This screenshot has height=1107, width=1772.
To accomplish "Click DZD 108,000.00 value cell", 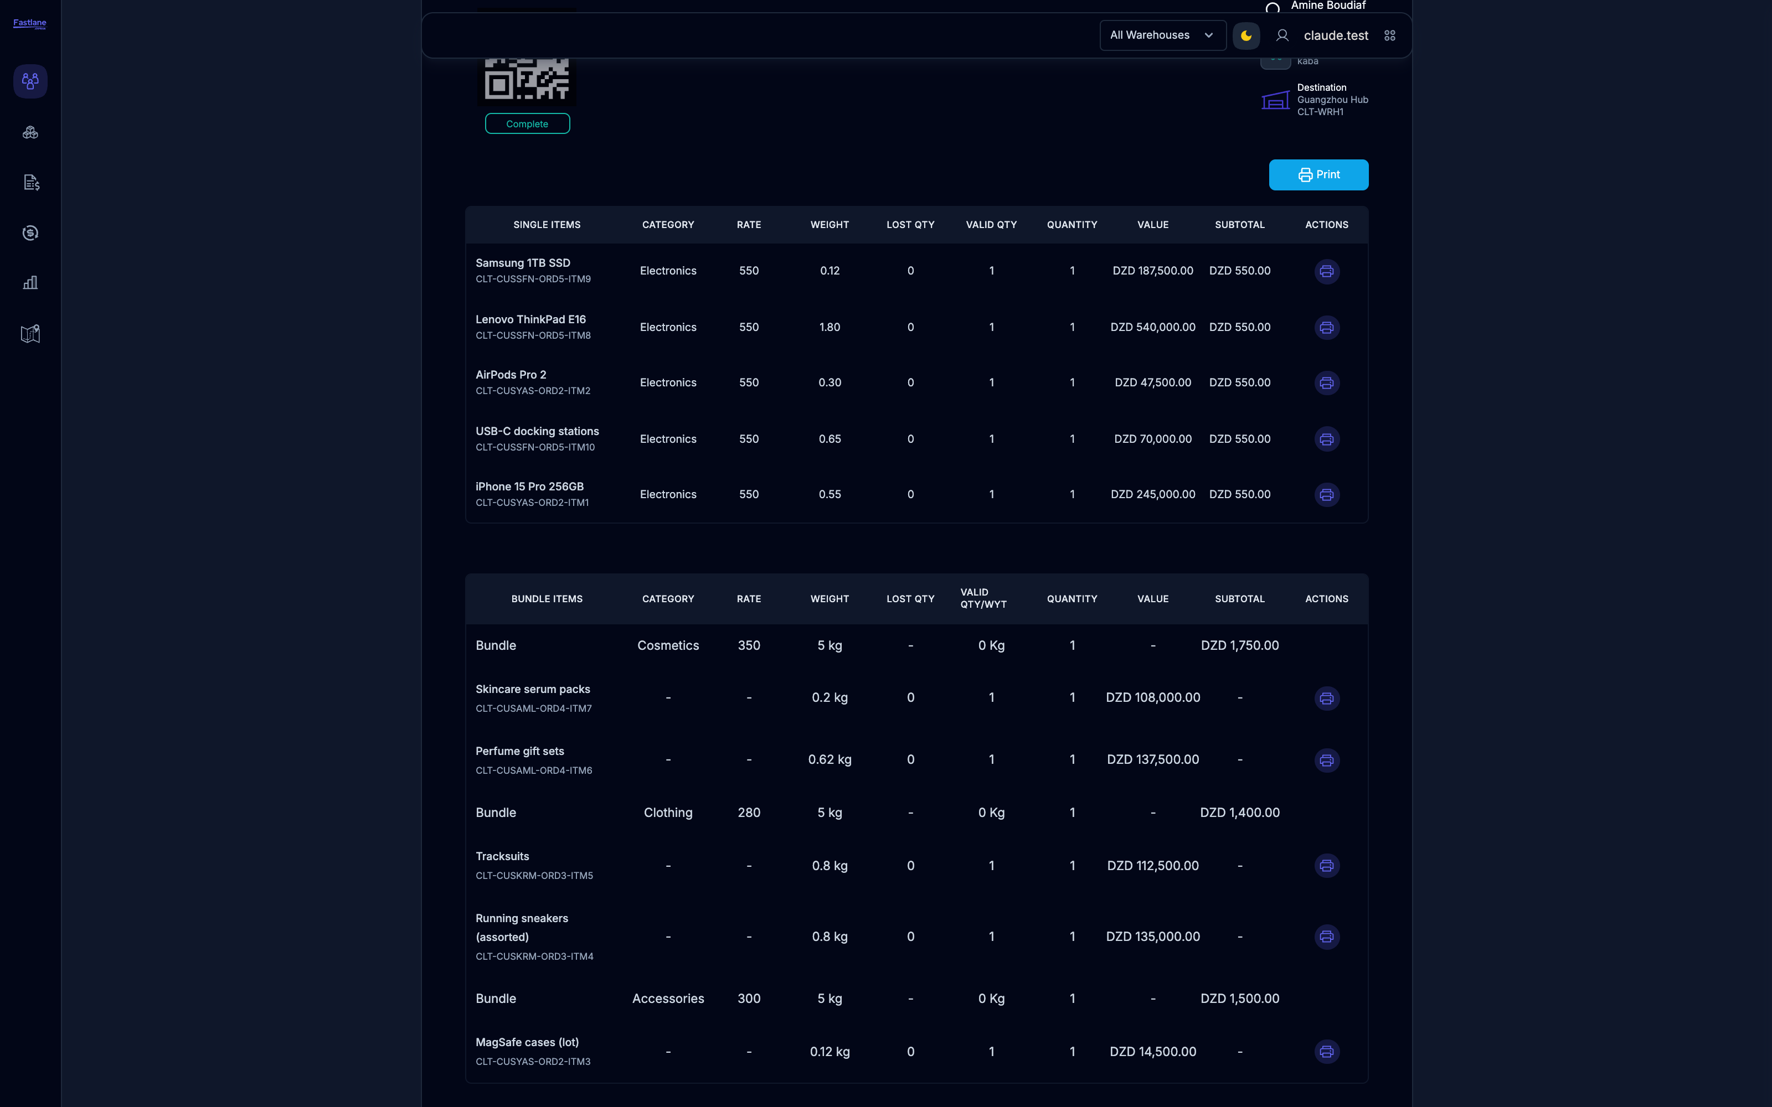I will click(1152, 698).
